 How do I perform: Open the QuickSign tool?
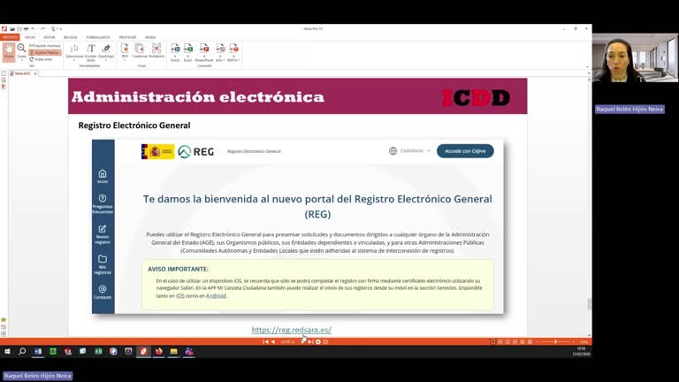tap(106, 51)
